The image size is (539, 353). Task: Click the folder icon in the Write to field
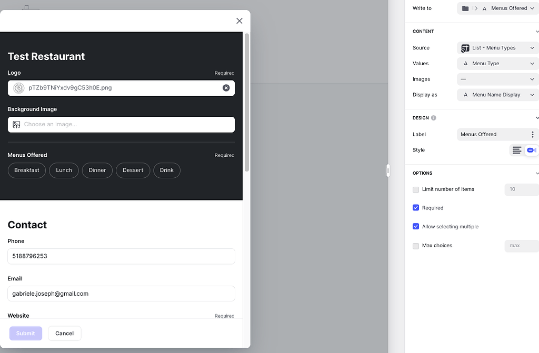466,8
